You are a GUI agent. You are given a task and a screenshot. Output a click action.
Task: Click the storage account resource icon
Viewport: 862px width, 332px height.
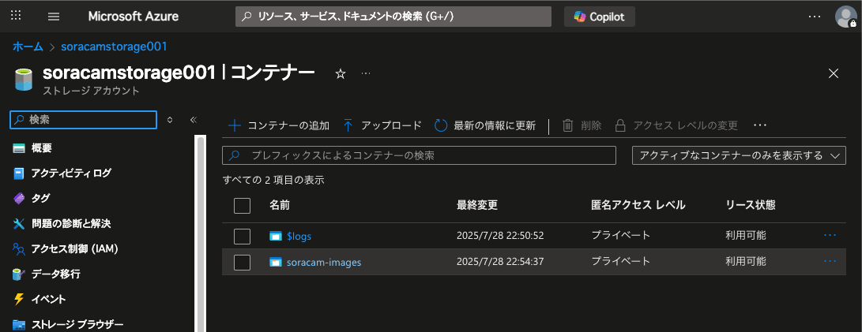click(24, 80)
